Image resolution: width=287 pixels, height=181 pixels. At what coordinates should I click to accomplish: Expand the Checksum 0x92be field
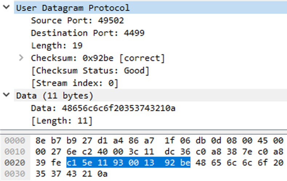(x=21, y=58)
